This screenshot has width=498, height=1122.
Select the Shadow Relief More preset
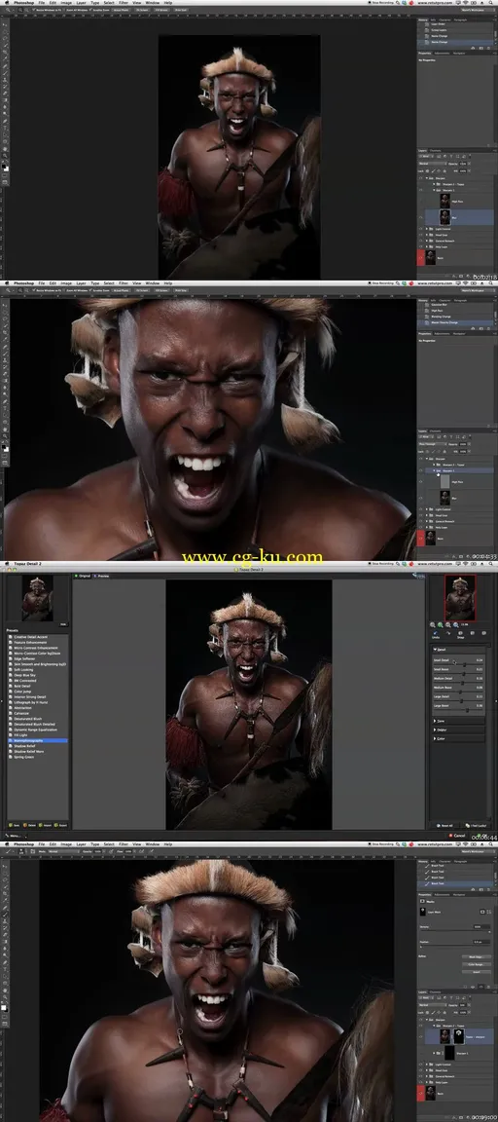coord(28,751)
